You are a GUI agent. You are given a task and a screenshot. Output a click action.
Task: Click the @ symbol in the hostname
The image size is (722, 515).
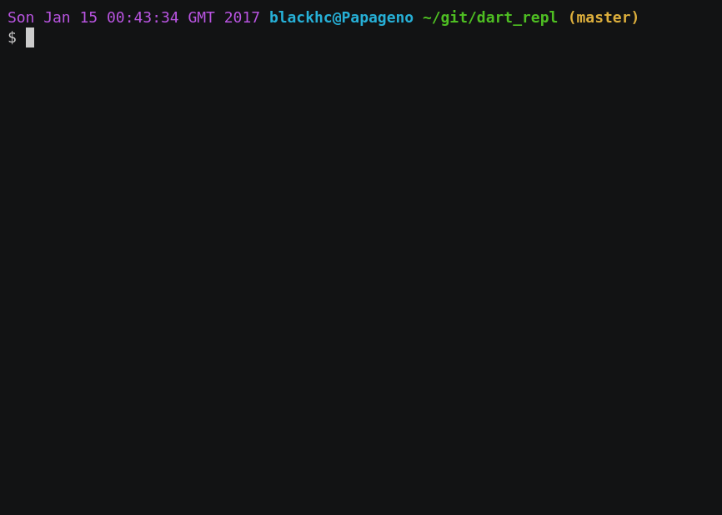pyautogui.click(x=337, y=18)
